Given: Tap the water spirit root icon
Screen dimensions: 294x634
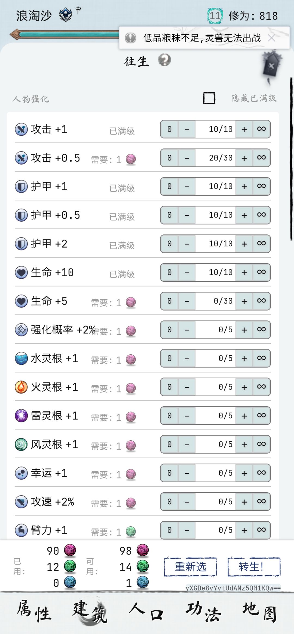Looking at the screenshot, I should pyautogui.click(x=21, y=358).
